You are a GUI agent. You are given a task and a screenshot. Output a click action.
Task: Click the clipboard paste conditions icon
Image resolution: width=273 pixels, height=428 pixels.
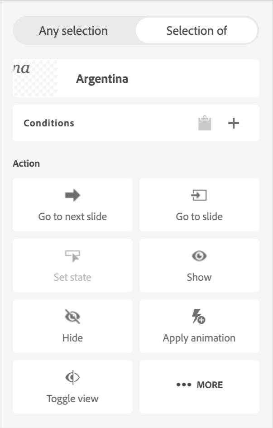(x=205, y=123)
